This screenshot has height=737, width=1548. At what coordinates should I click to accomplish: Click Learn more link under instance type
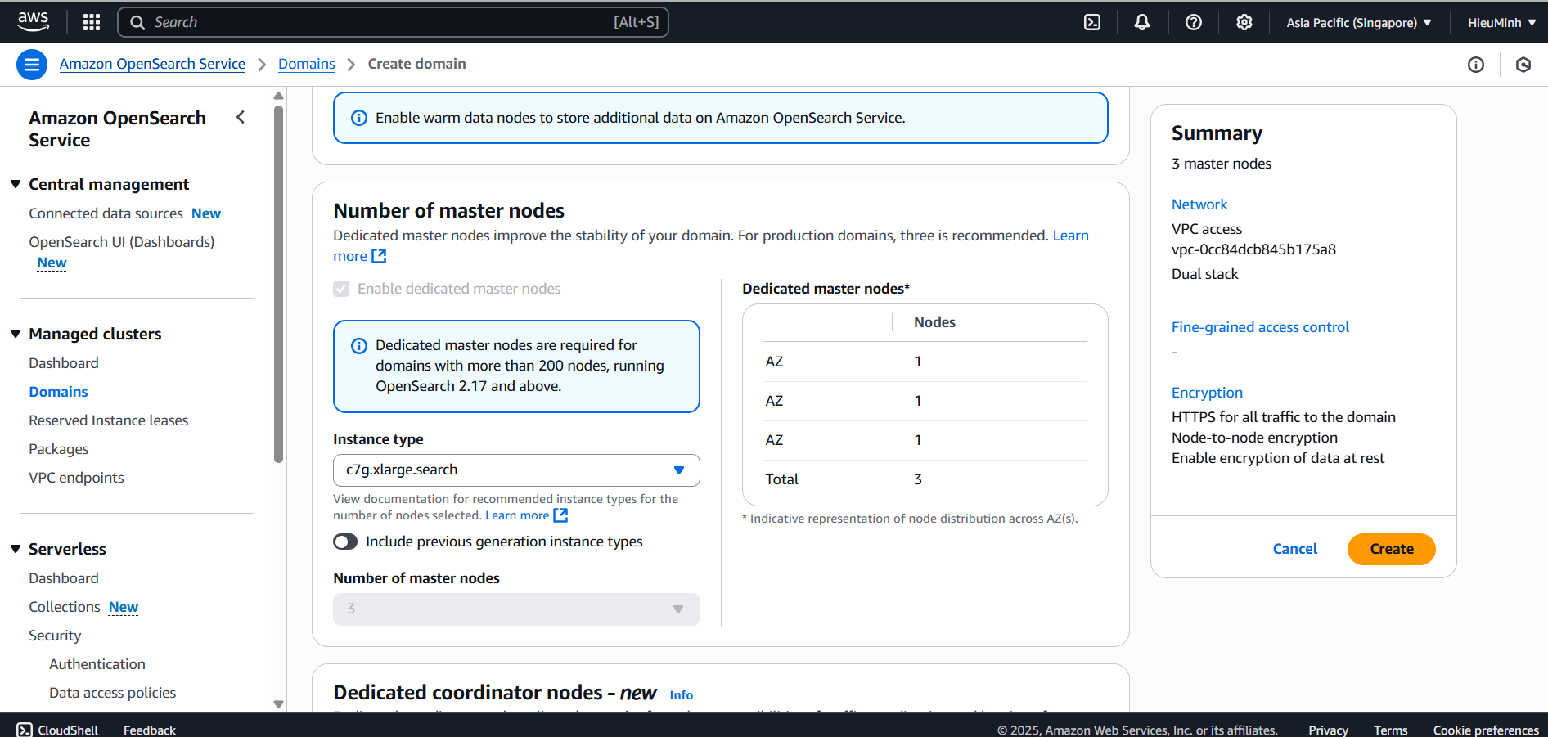point(517,515)
